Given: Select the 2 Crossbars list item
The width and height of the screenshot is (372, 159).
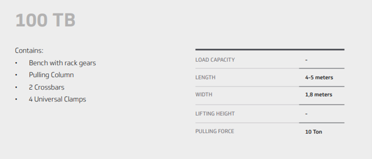Looking at the screenshot, I should 46,87.
